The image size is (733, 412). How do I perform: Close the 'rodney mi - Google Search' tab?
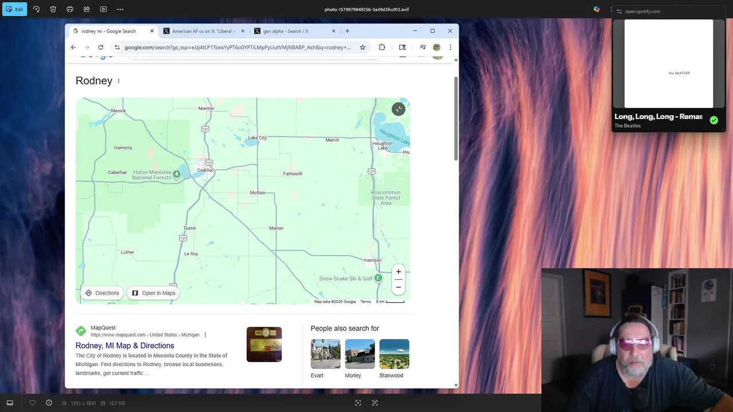coord(152,31)
